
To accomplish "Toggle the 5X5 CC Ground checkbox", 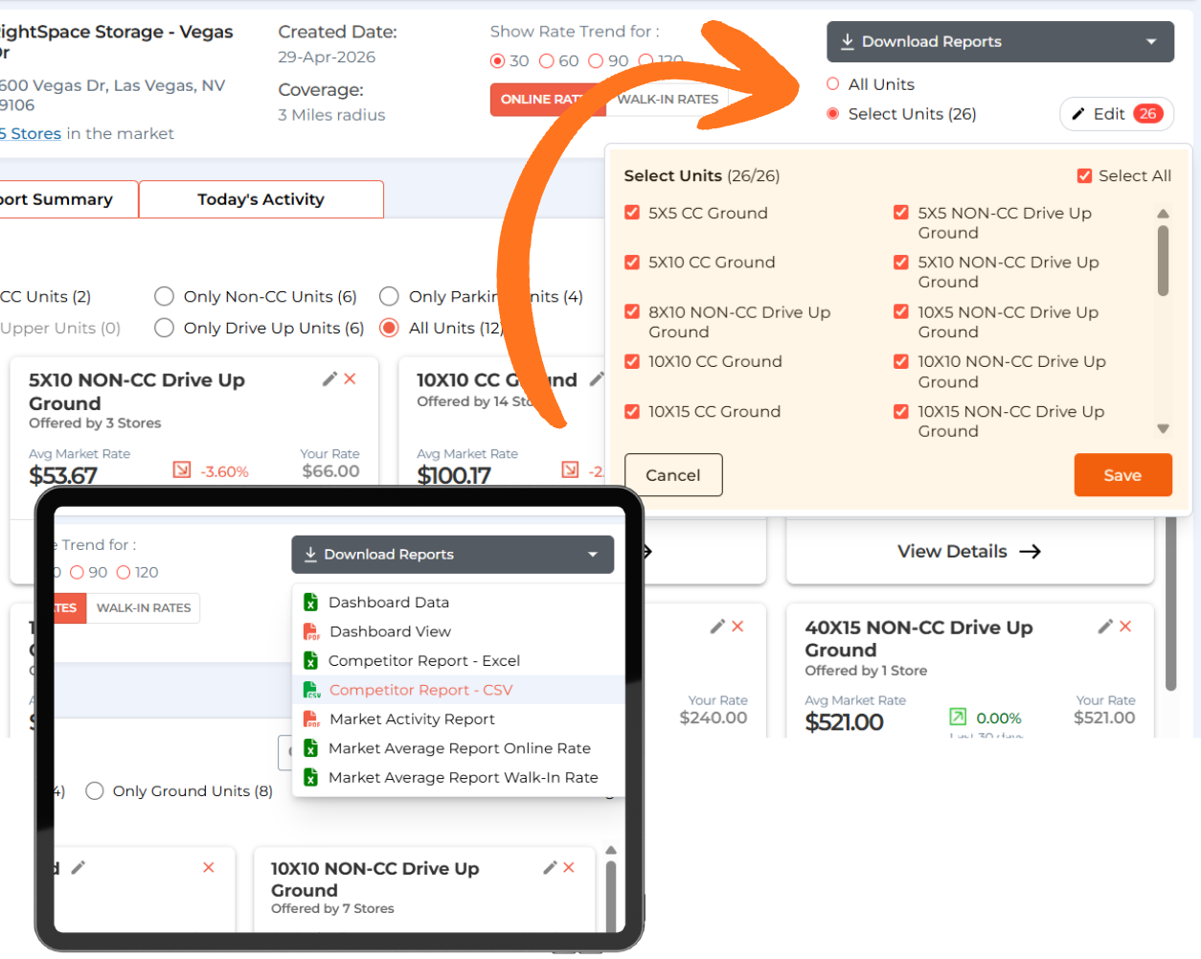I will coord(632,213).
